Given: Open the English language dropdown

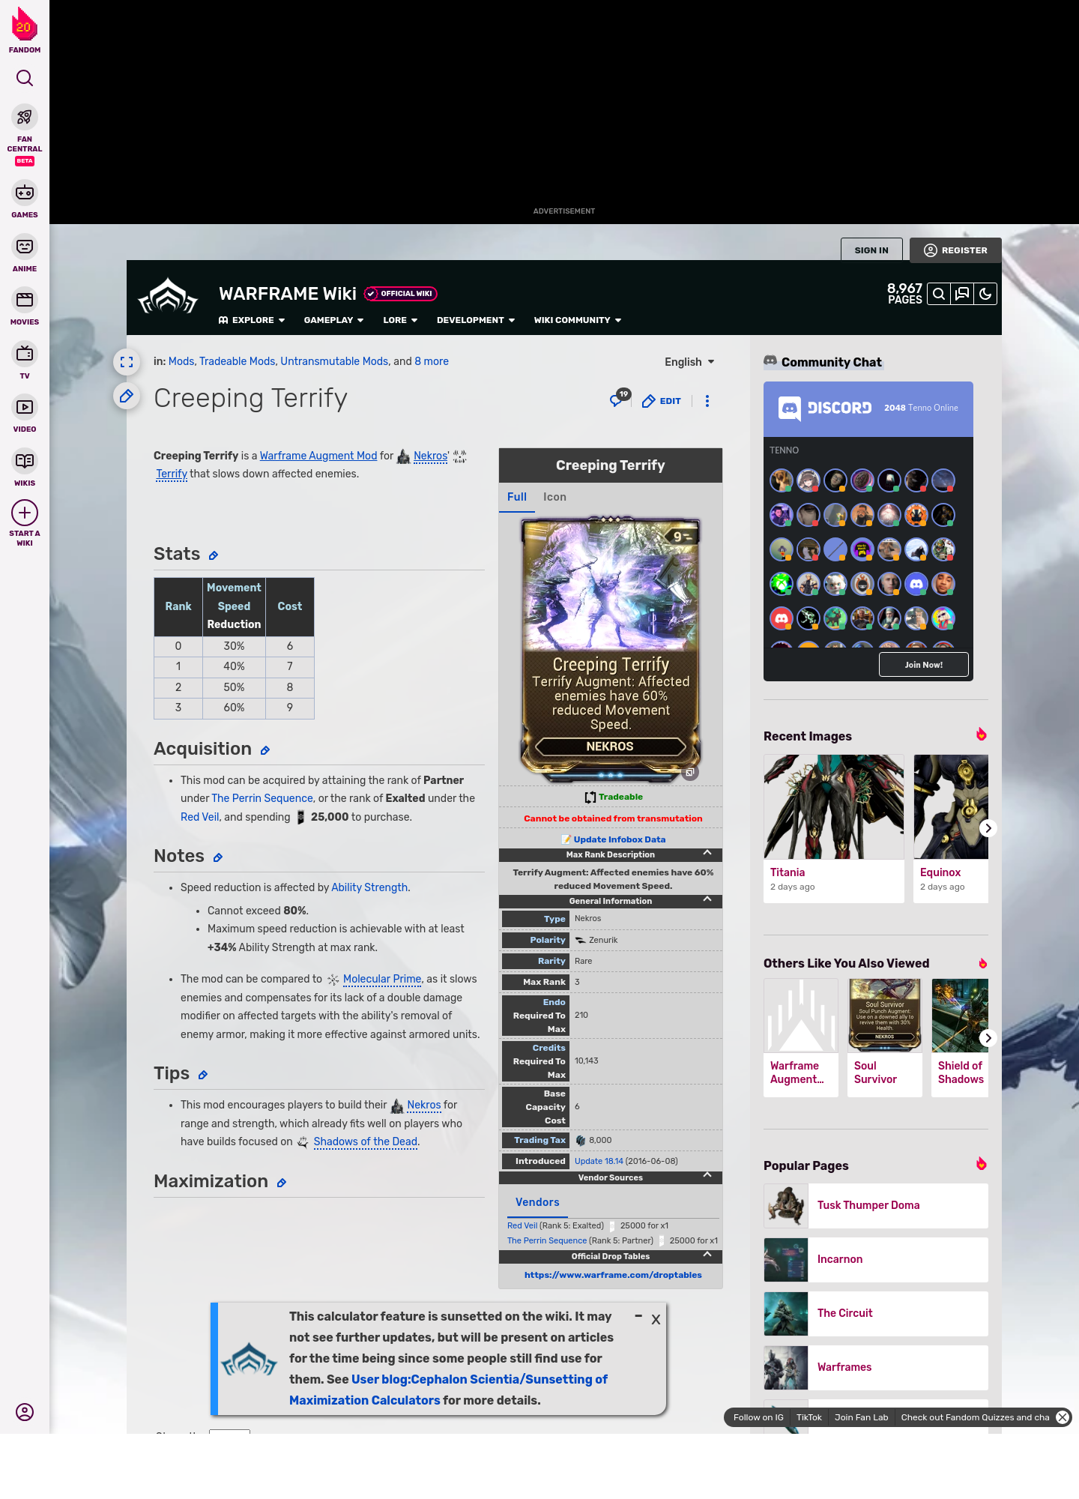Looking at the screenshot, I should pos(689,362).
